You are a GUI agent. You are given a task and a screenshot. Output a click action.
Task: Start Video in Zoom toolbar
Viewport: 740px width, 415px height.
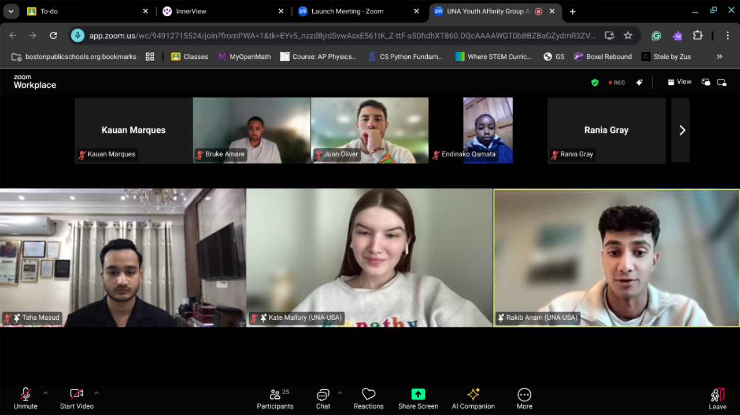pyautogui.click(x=76, y=398)
